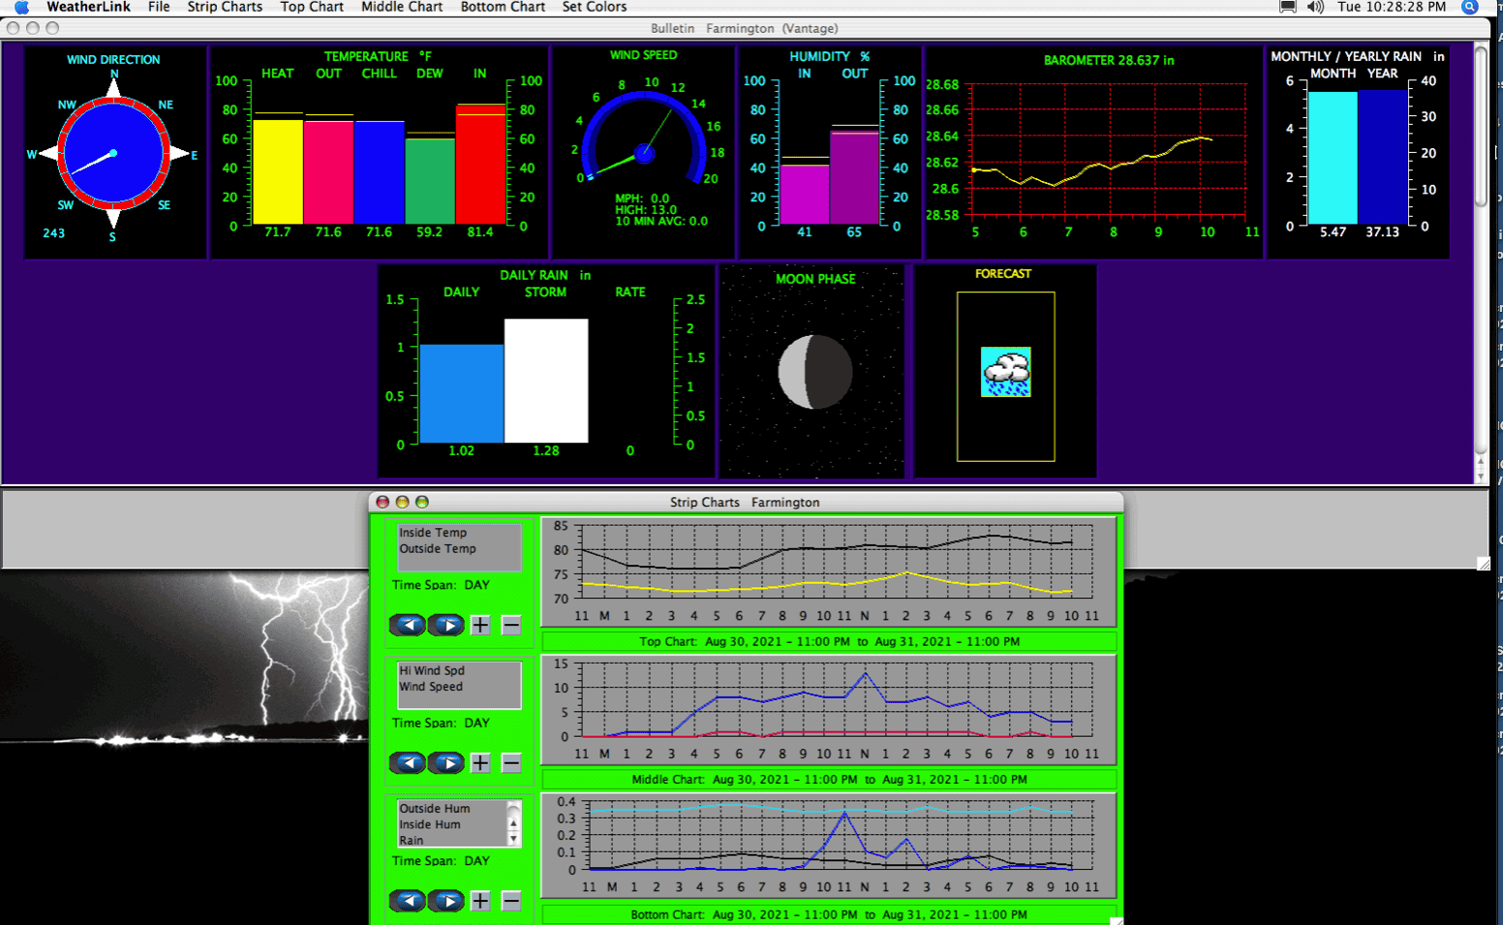Open the File menu
Image resolution: width=1503 pixels, height=925 pixels.
[x=159, y=7]
